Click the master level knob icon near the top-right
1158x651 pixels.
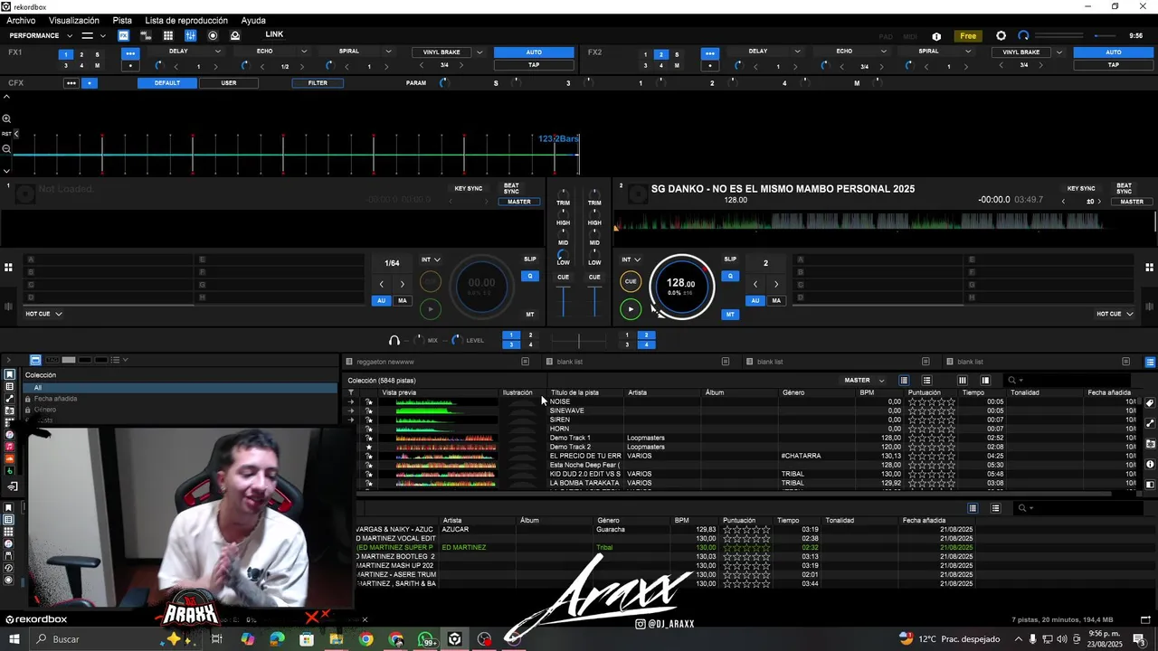(1023, 36)
